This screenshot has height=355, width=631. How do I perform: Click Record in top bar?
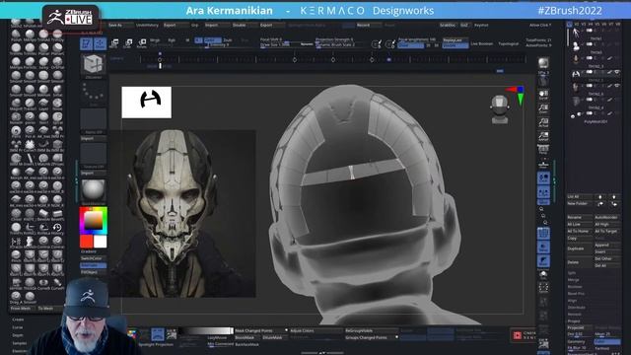click(363, 25)
